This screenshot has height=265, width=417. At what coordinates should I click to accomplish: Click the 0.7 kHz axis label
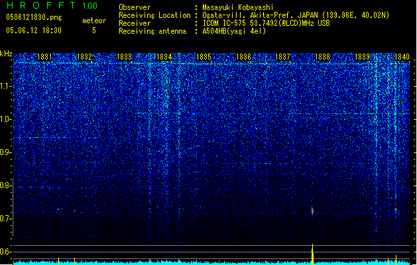pos(5,219)
